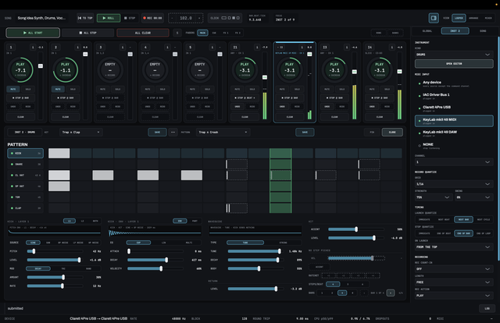The width and height of the screenshot is (500, 323).
Task: Toggle Mute on track 2
Action: [x=58, y=89]
